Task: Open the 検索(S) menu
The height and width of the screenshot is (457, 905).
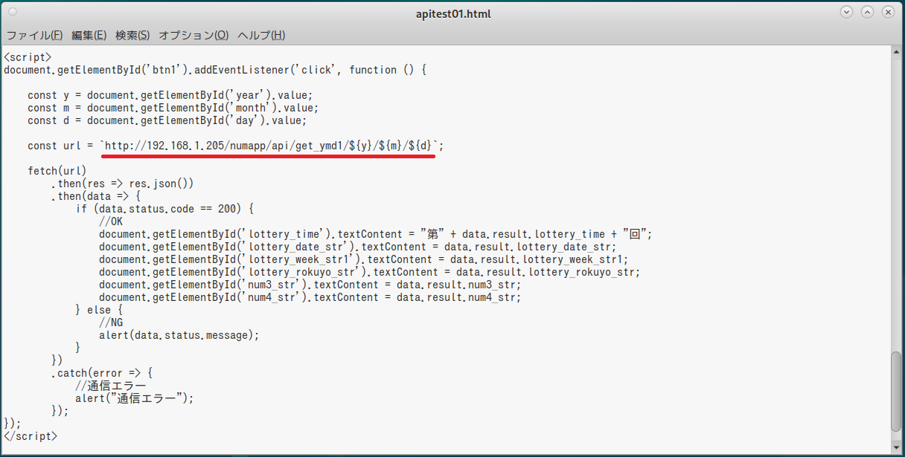Action: tap(132, 35)
